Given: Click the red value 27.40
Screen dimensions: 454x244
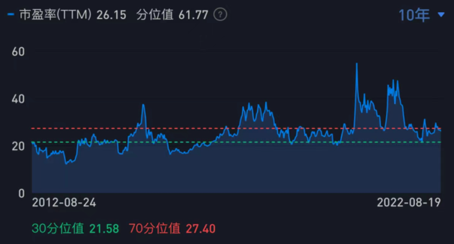Looking at the screenshot, I should point(201,228).
